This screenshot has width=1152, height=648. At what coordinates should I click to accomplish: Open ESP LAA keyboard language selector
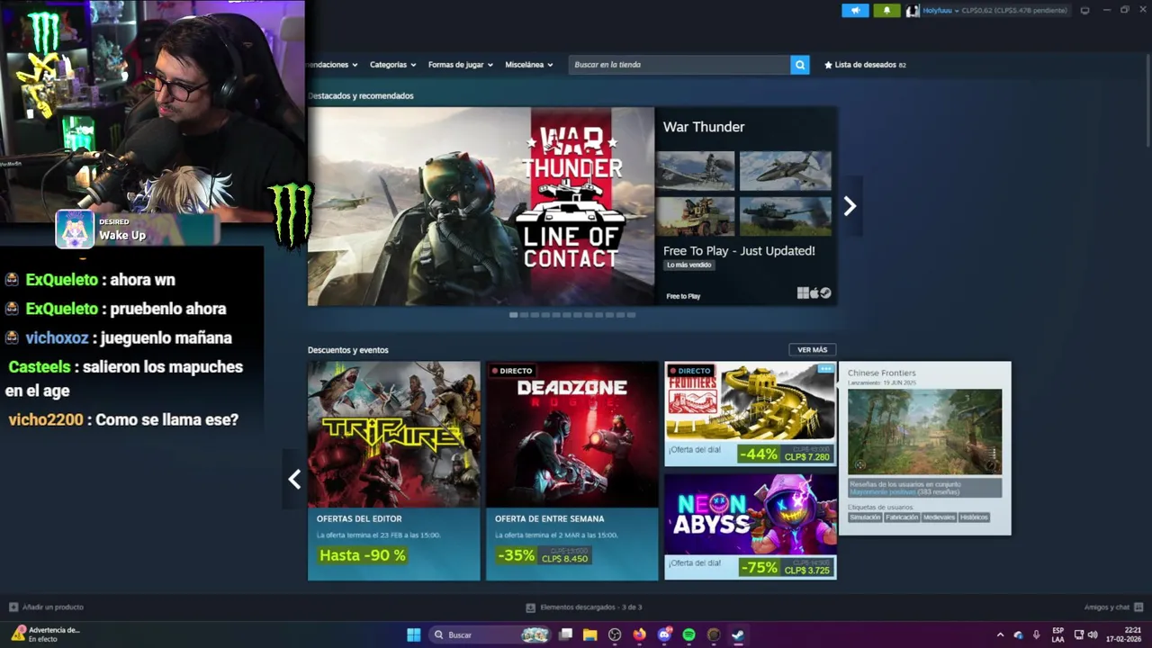1057,634
